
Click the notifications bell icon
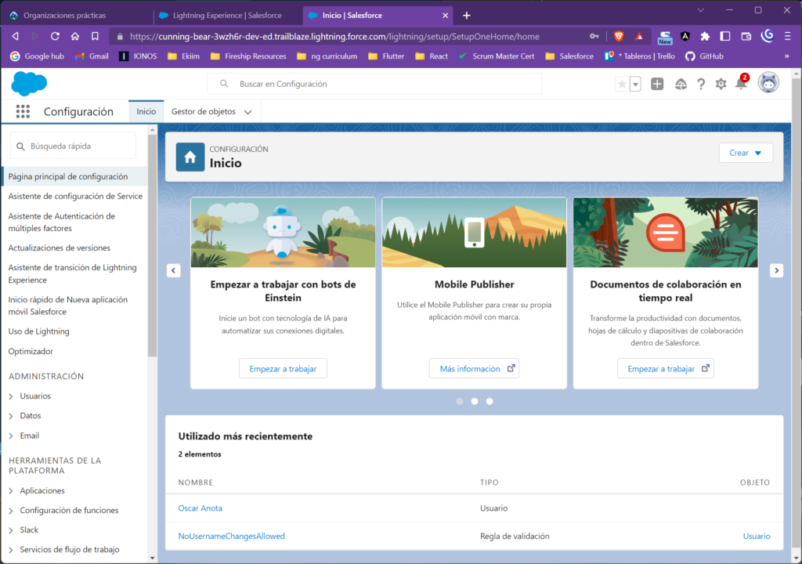741,84
